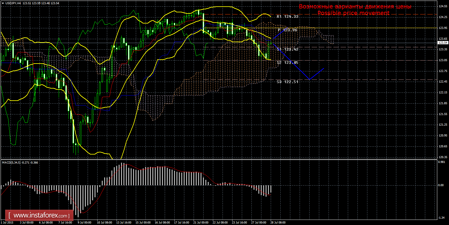Click the 120.65 price axis value
This screenshot has height=225, width=449.
point(442,146)
